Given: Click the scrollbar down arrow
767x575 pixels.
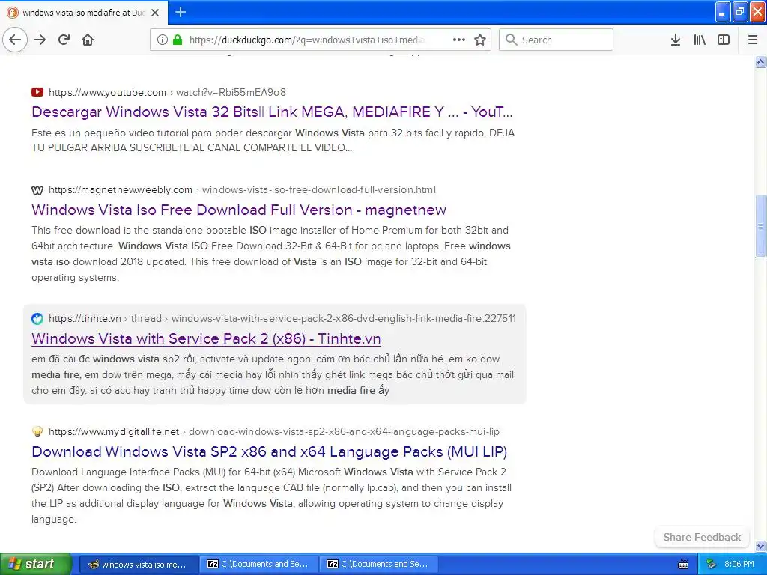Looking at the screenshot, I should (x=760, y=546).
